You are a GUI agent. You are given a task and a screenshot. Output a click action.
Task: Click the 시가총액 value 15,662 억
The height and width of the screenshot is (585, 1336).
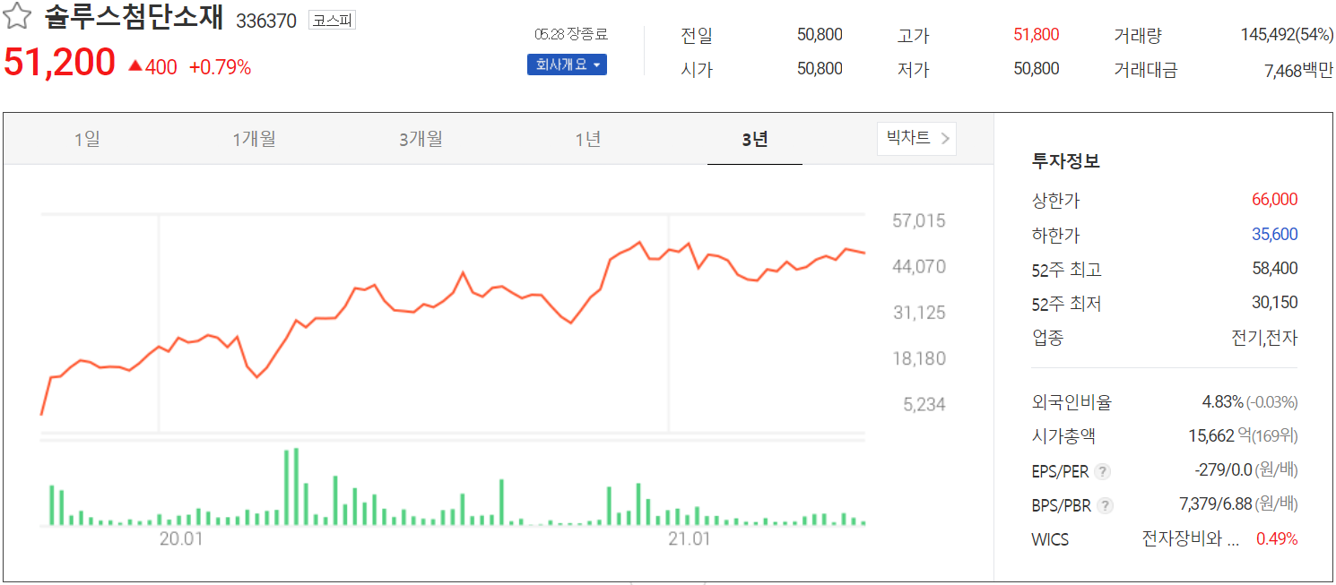pos(1219,436)
